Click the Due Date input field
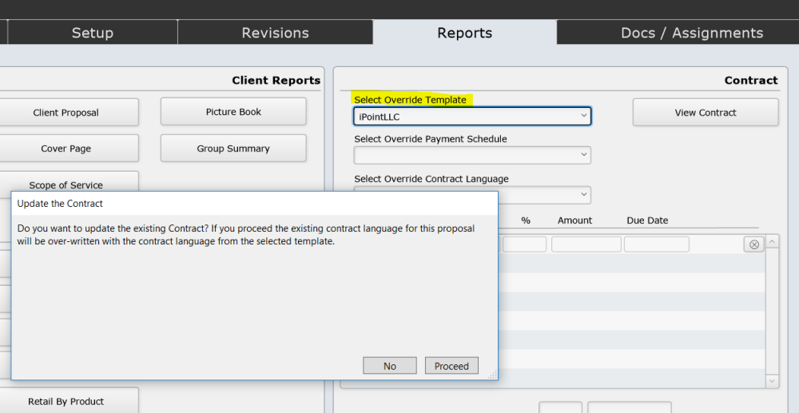The width and height of the screenshot is (799, 413). click(x=656, y=244)
